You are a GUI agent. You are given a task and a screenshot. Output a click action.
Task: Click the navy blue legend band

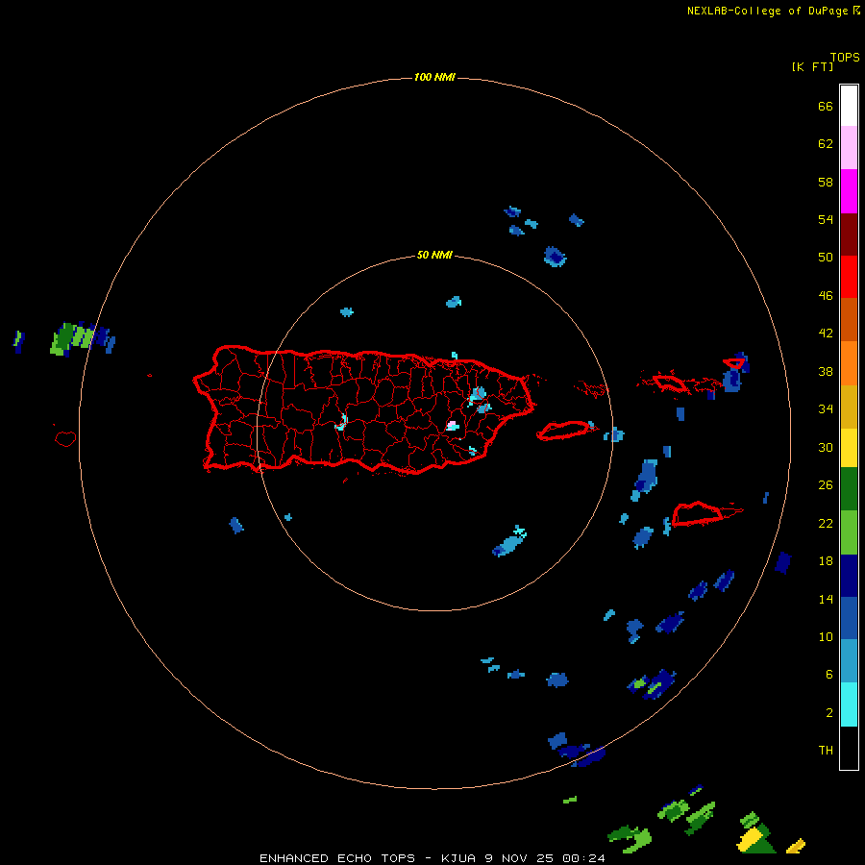(849, 576)
